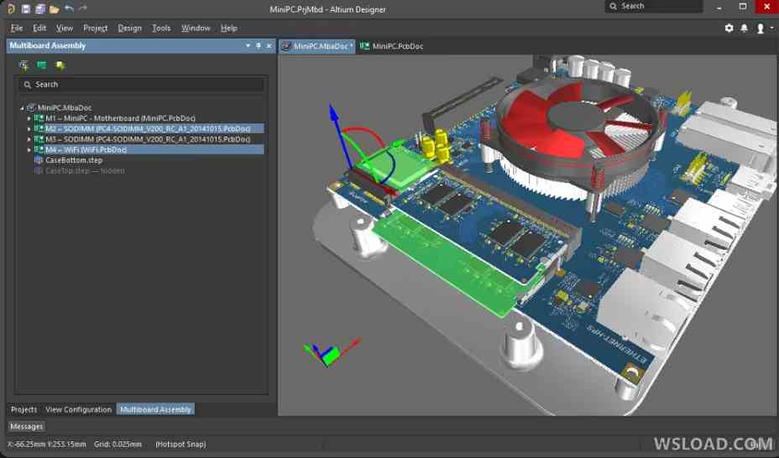Click PCB icon beside M4 WiFi row
The height and width of the screenshot is (458, 779).
pos(39,149)
